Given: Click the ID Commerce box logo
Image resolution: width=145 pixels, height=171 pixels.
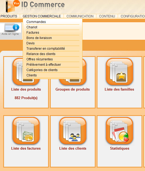Looking at the screenshot, I should (11, 6).
